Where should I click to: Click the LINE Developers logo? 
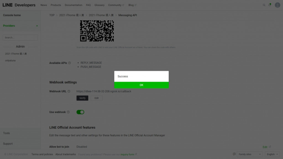pyautogui.click(x=19, y=5)
